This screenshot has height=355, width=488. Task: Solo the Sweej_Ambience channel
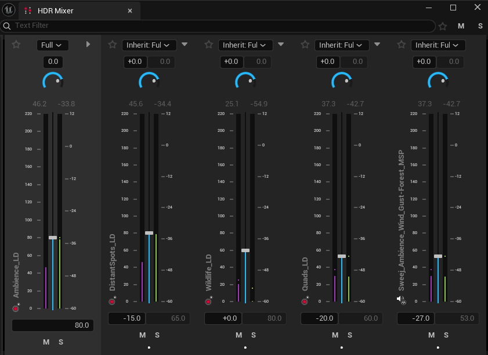(x=445, y=335)
